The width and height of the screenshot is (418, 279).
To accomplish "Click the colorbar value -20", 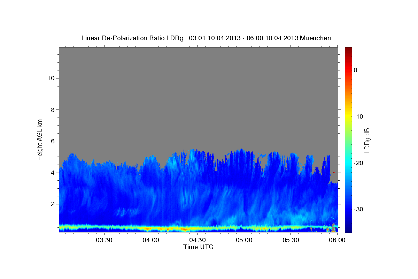I will [359, 163].
